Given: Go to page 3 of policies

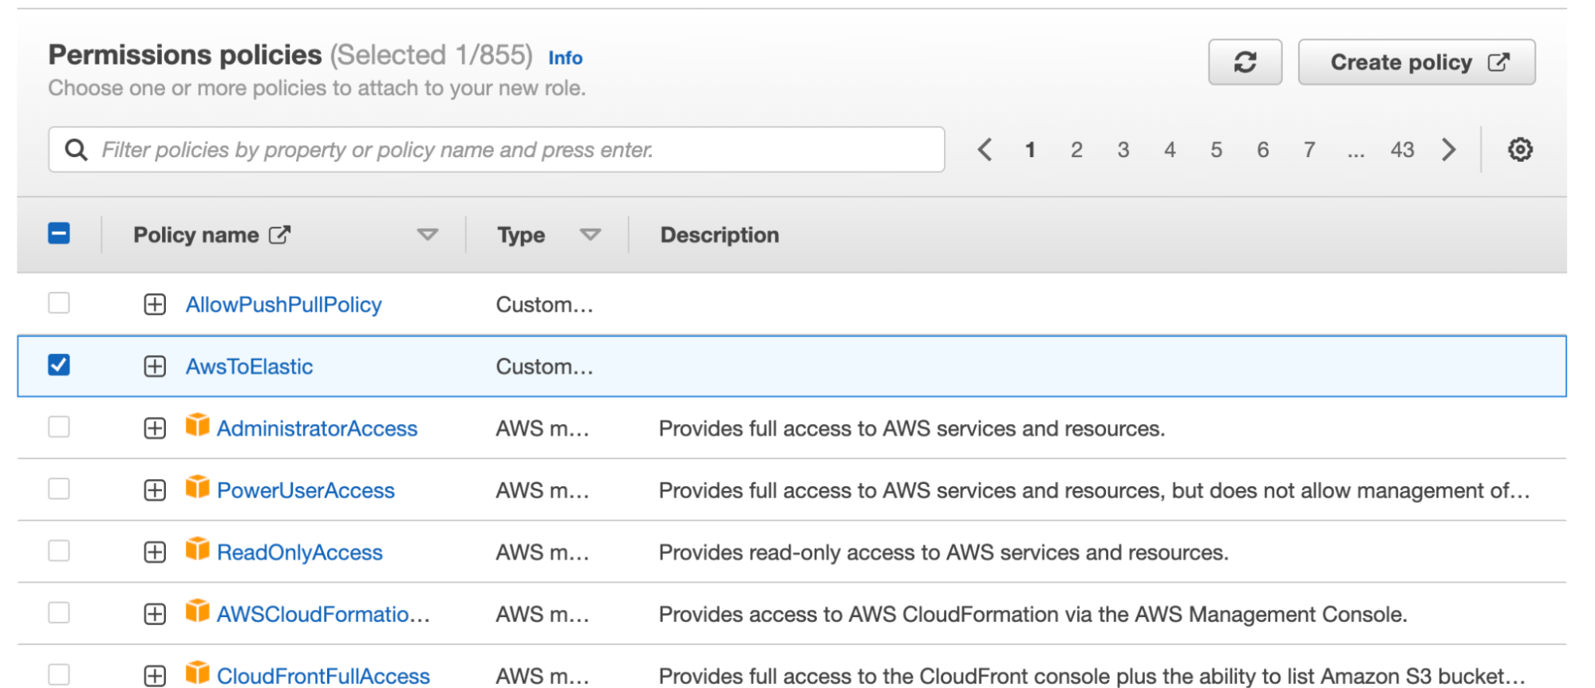Looking at the screenshot, I should click(x=1123, y=150).
